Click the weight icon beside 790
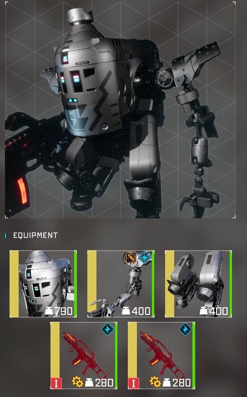This screenshot has height=397, width=247. click(x=49, y=310)
